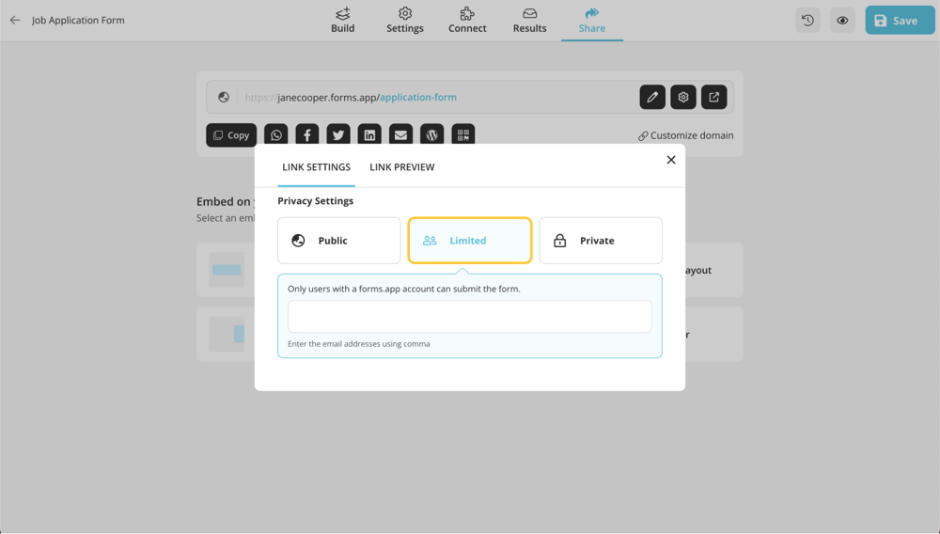Switch to the Link Preview tab
940x534 pixels.
point(401,167)
